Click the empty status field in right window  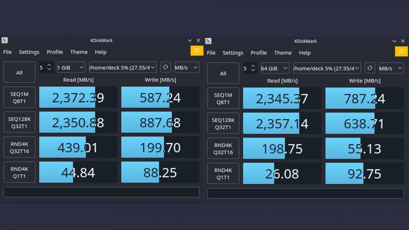tap(305, 194)
